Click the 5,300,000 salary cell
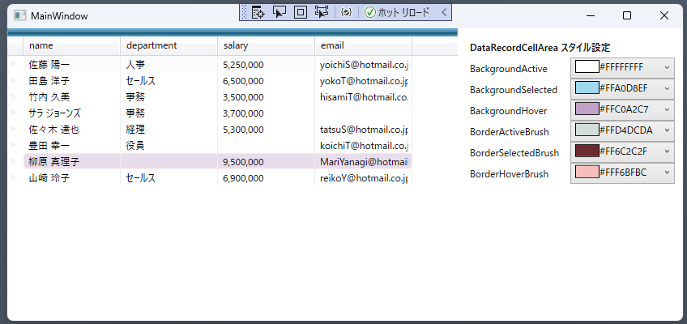687x324 pixels. point(267,130)
